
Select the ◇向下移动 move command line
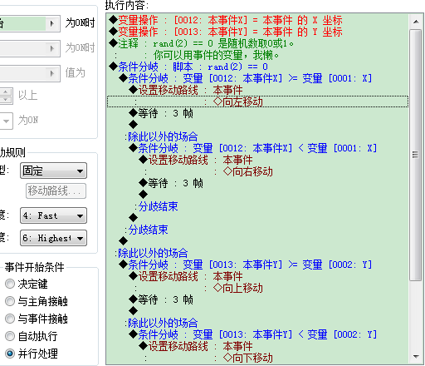pos(257,358)
